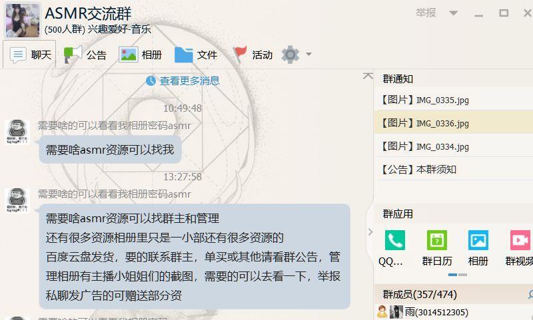Open the sender avatar of the 10:49:48 message
Image resolution: width=533 pixels, height=320 pixels.
(x=17, y=132)
